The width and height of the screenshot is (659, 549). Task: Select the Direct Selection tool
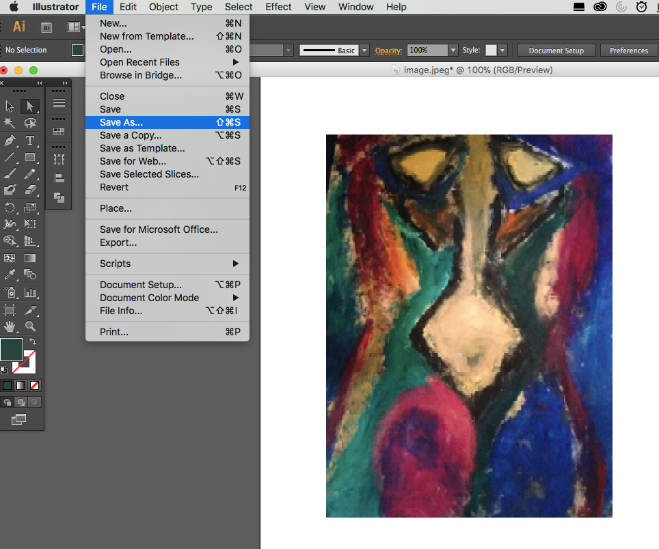(30, 106)
